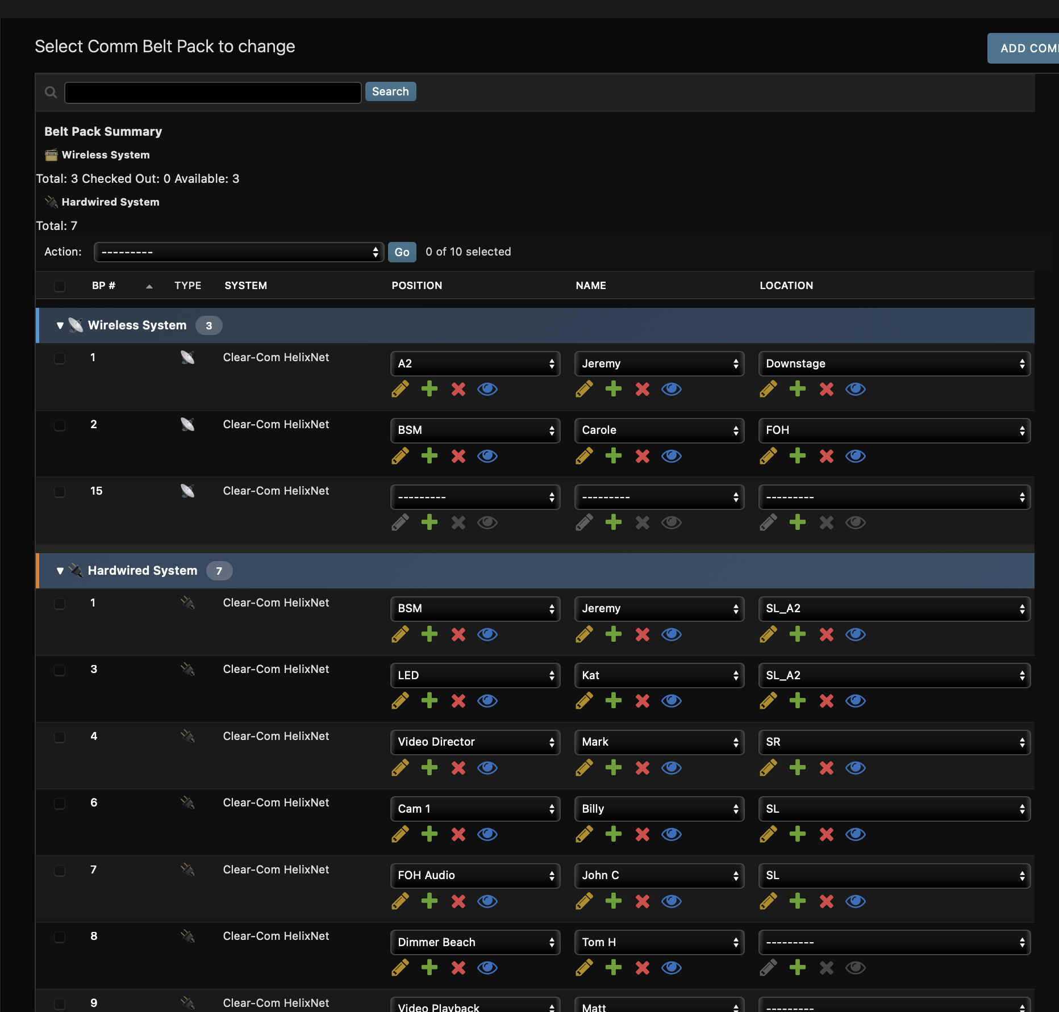Screen dimensions: 1059x1012
Task: Click red delete X under John C name
Action: (x=642, y=901)
